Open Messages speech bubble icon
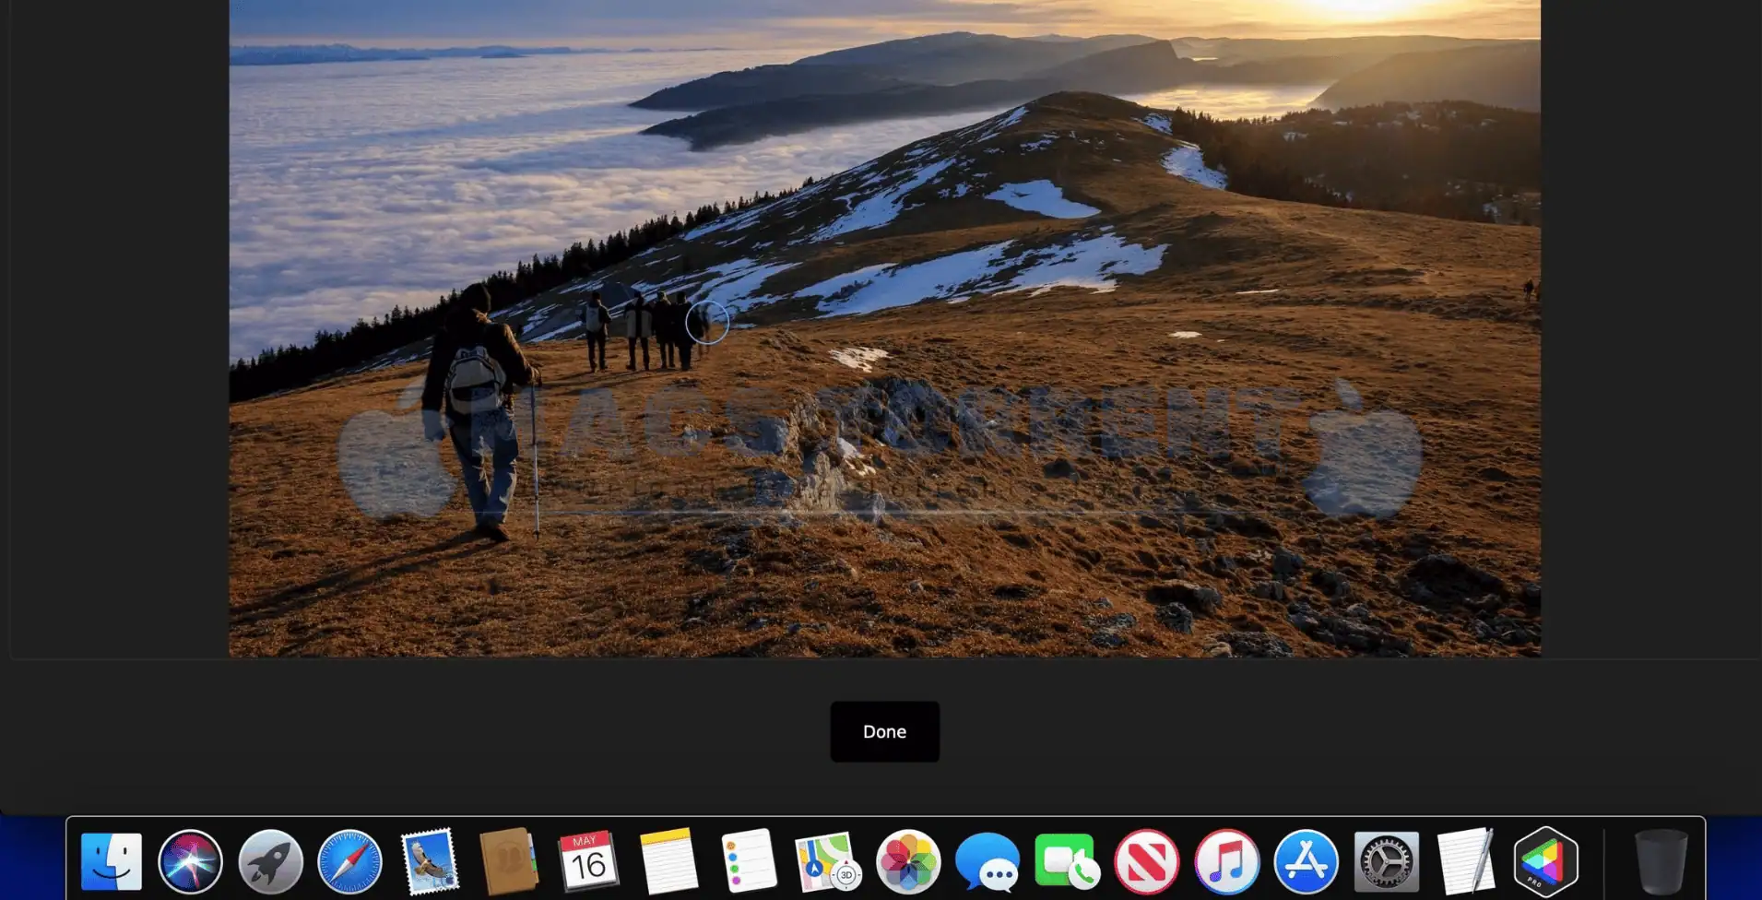 (x=987, y=862)
